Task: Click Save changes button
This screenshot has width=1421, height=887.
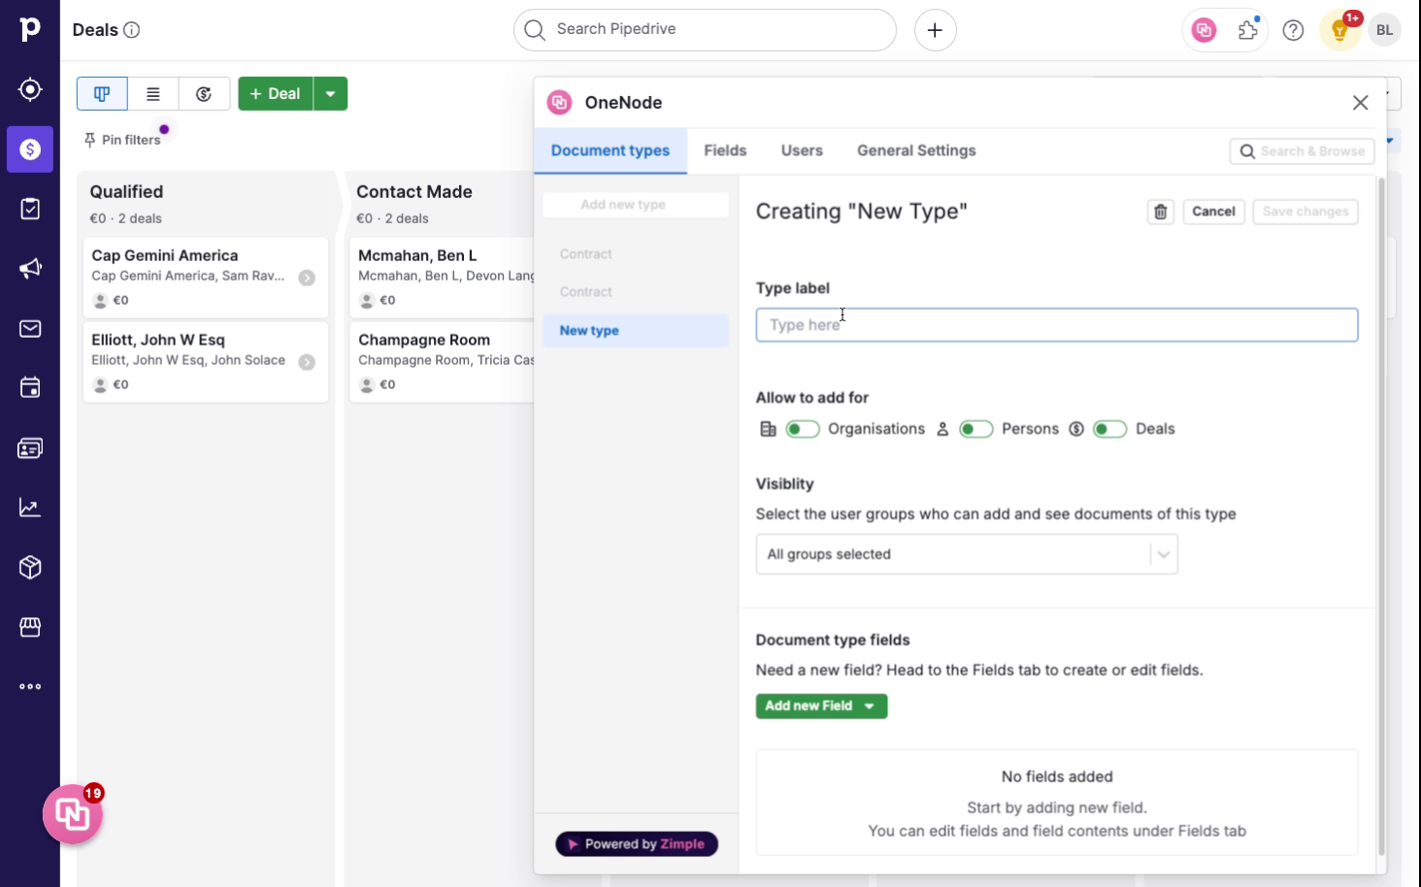Action: pyautogui.click(x=1305, y=212)
